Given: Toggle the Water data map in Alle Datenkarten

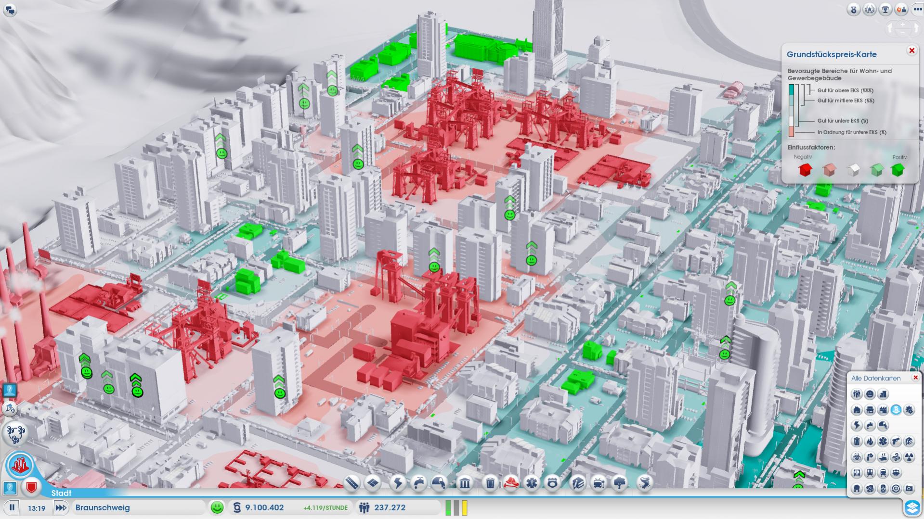Looking at the screenshot, I should pos(870,425).
